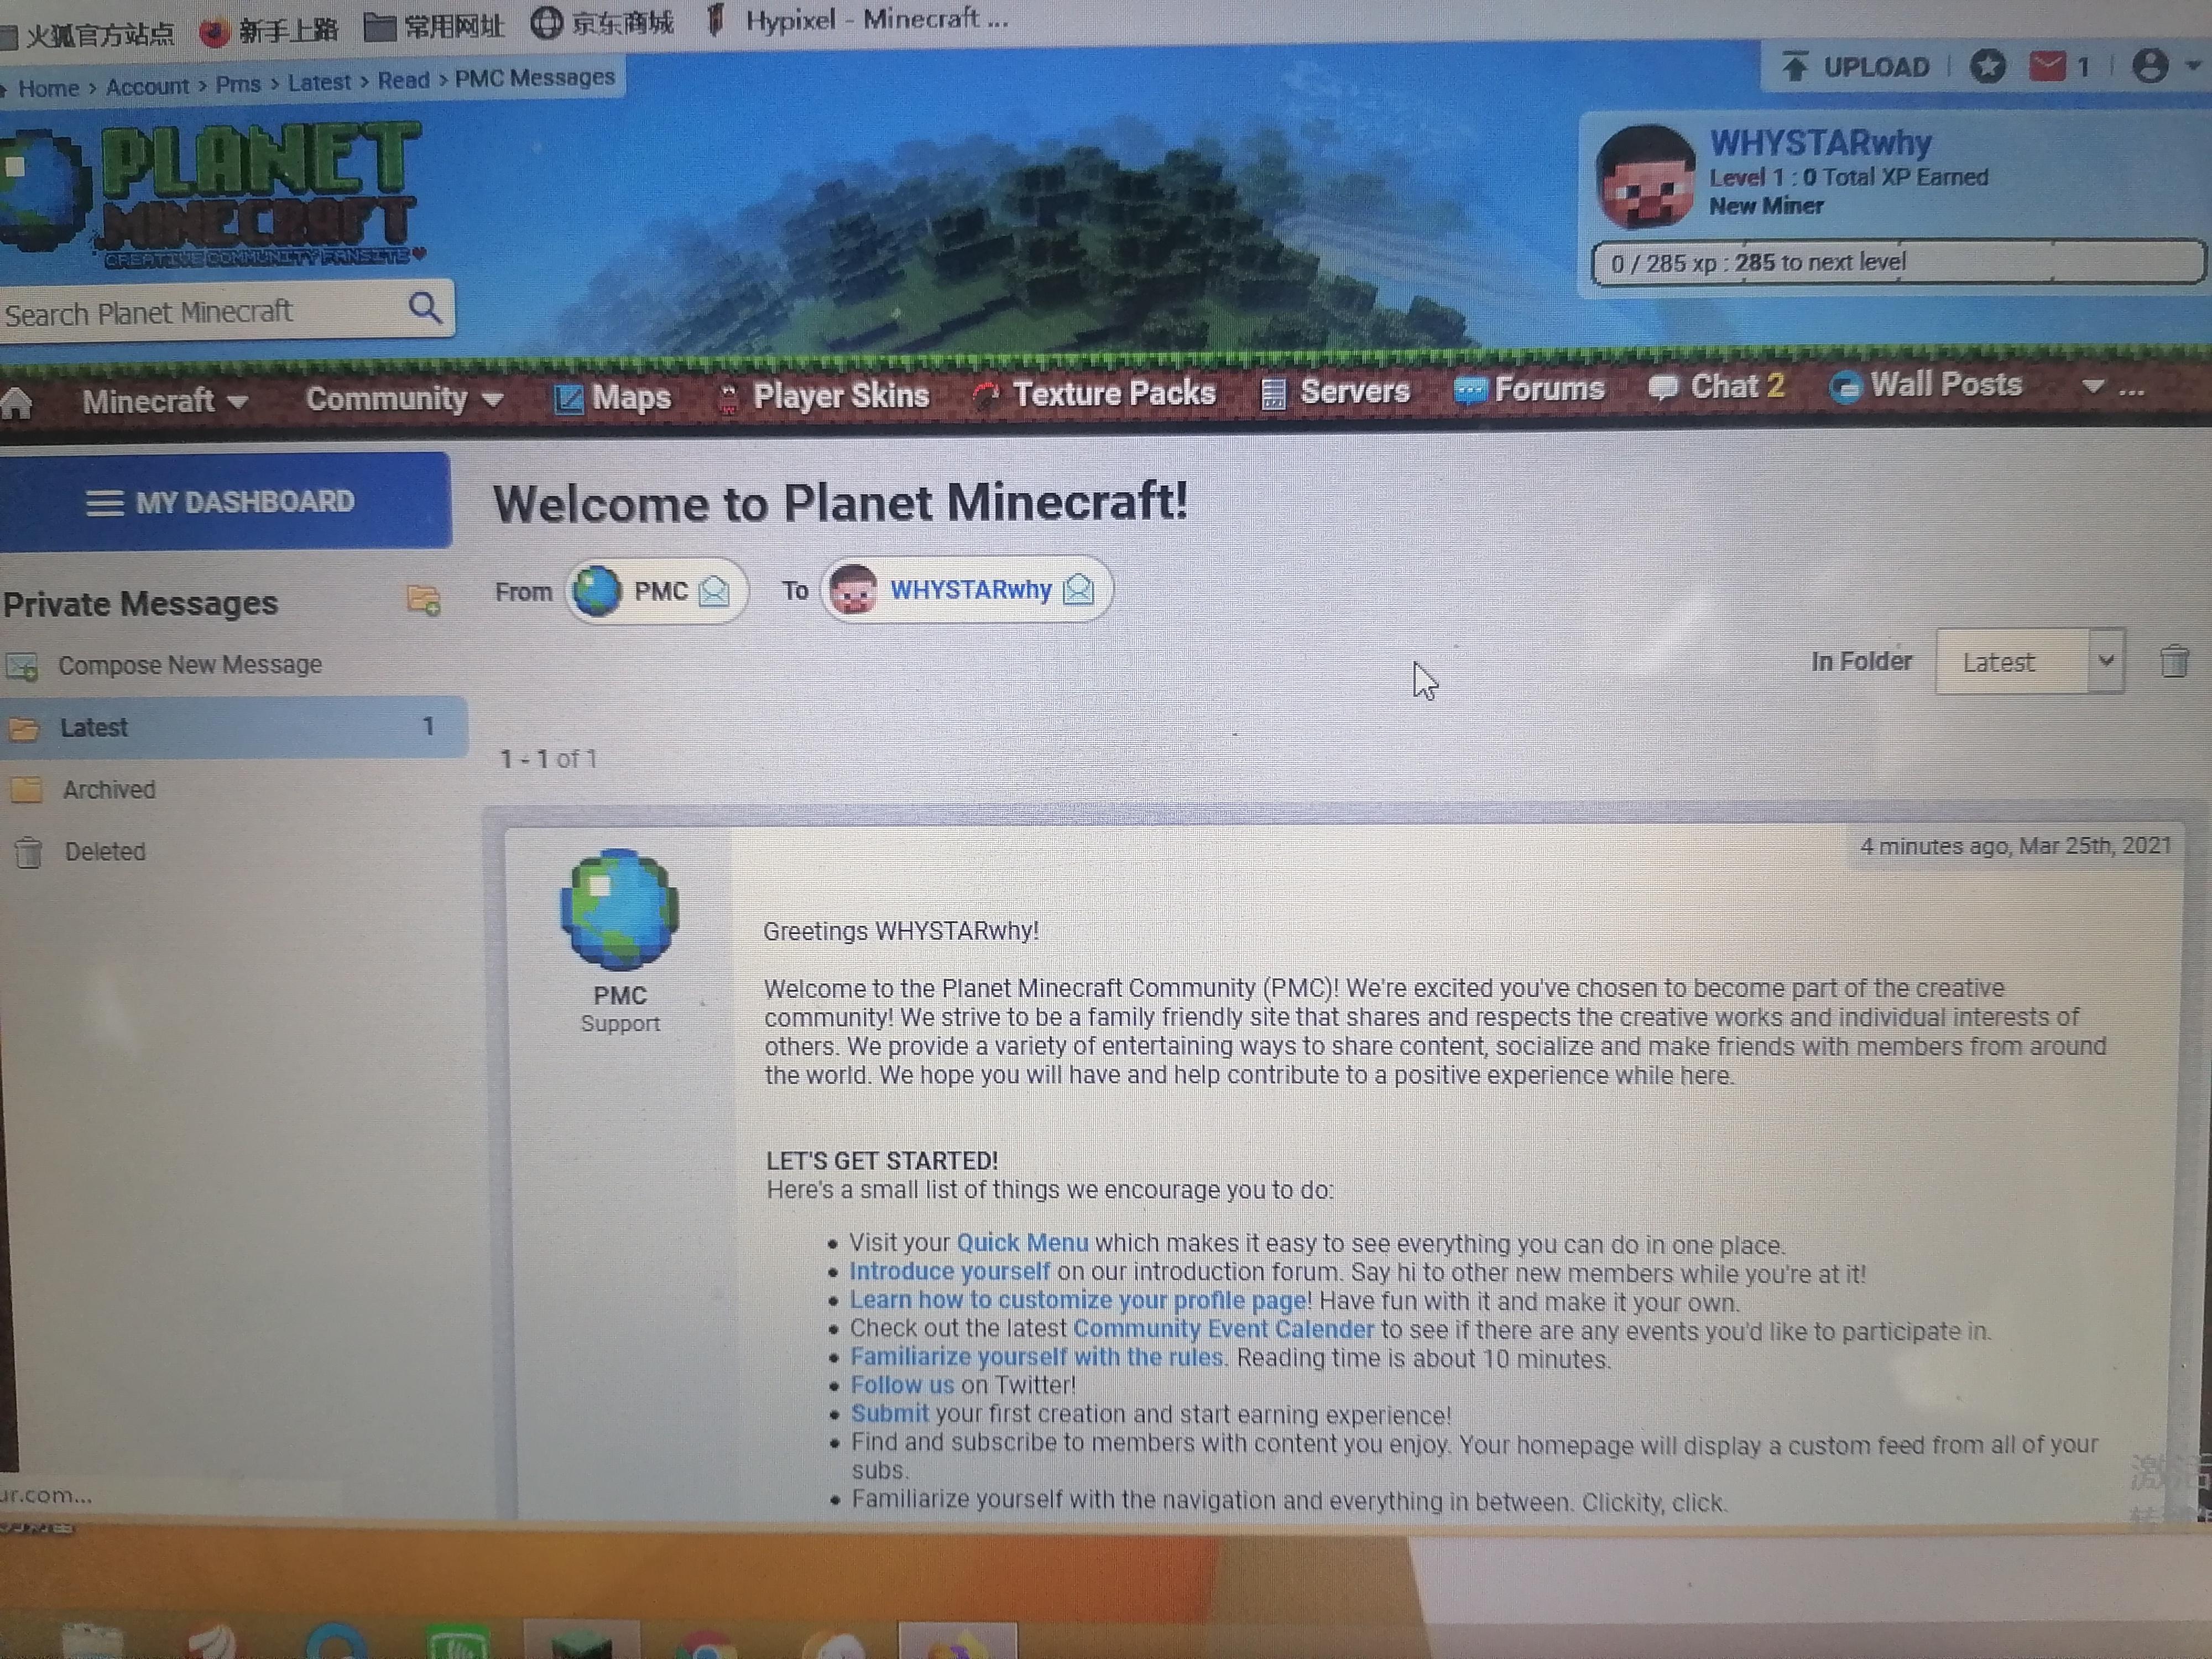The width and height of the screenshot is (2212, 1659).
Task: Click the search magnifier icon
Action: pyautogui.click(x=425, y=307)
